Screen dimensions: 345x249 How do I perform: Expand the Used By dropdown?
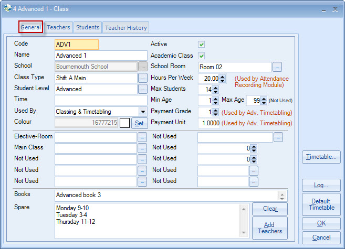(143, 112)
